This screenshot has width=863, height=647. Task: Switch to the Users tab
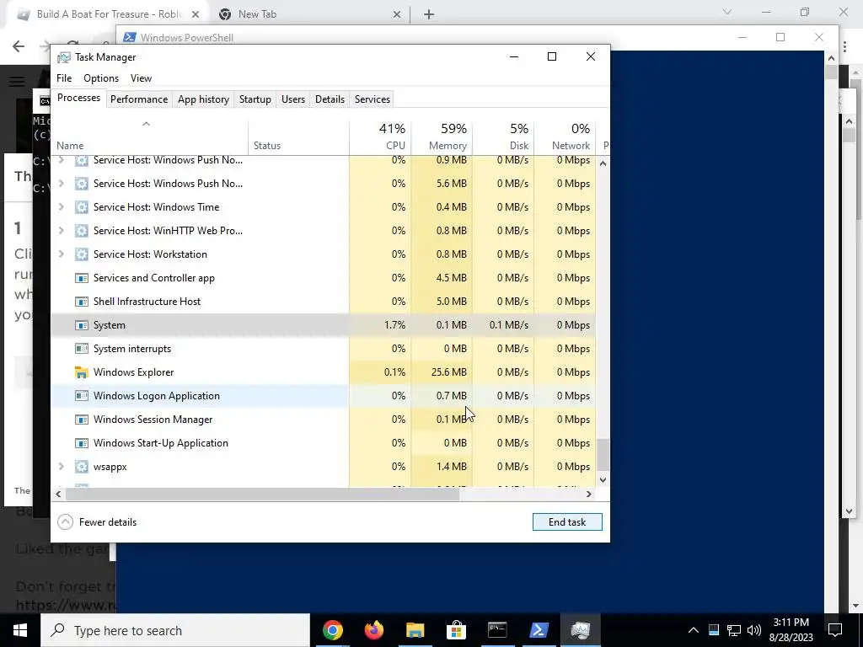click(292, 99)
